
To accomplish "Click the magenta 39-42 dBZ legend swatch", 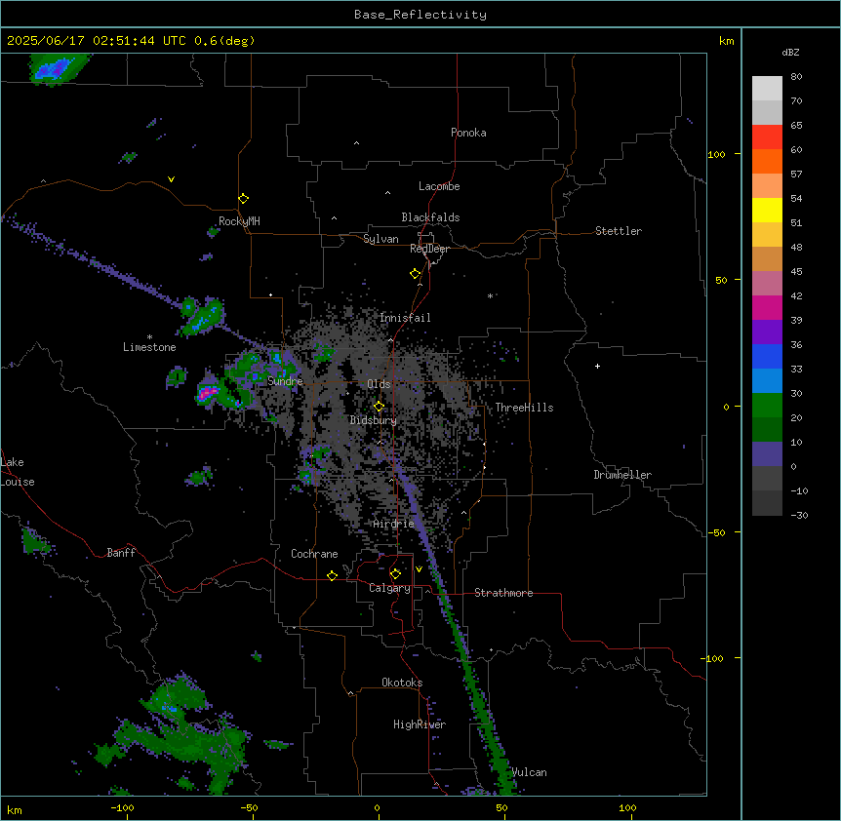I will click(x=767, y=307).
